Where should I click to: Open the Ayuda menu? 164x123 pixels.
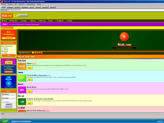(39, 4)
